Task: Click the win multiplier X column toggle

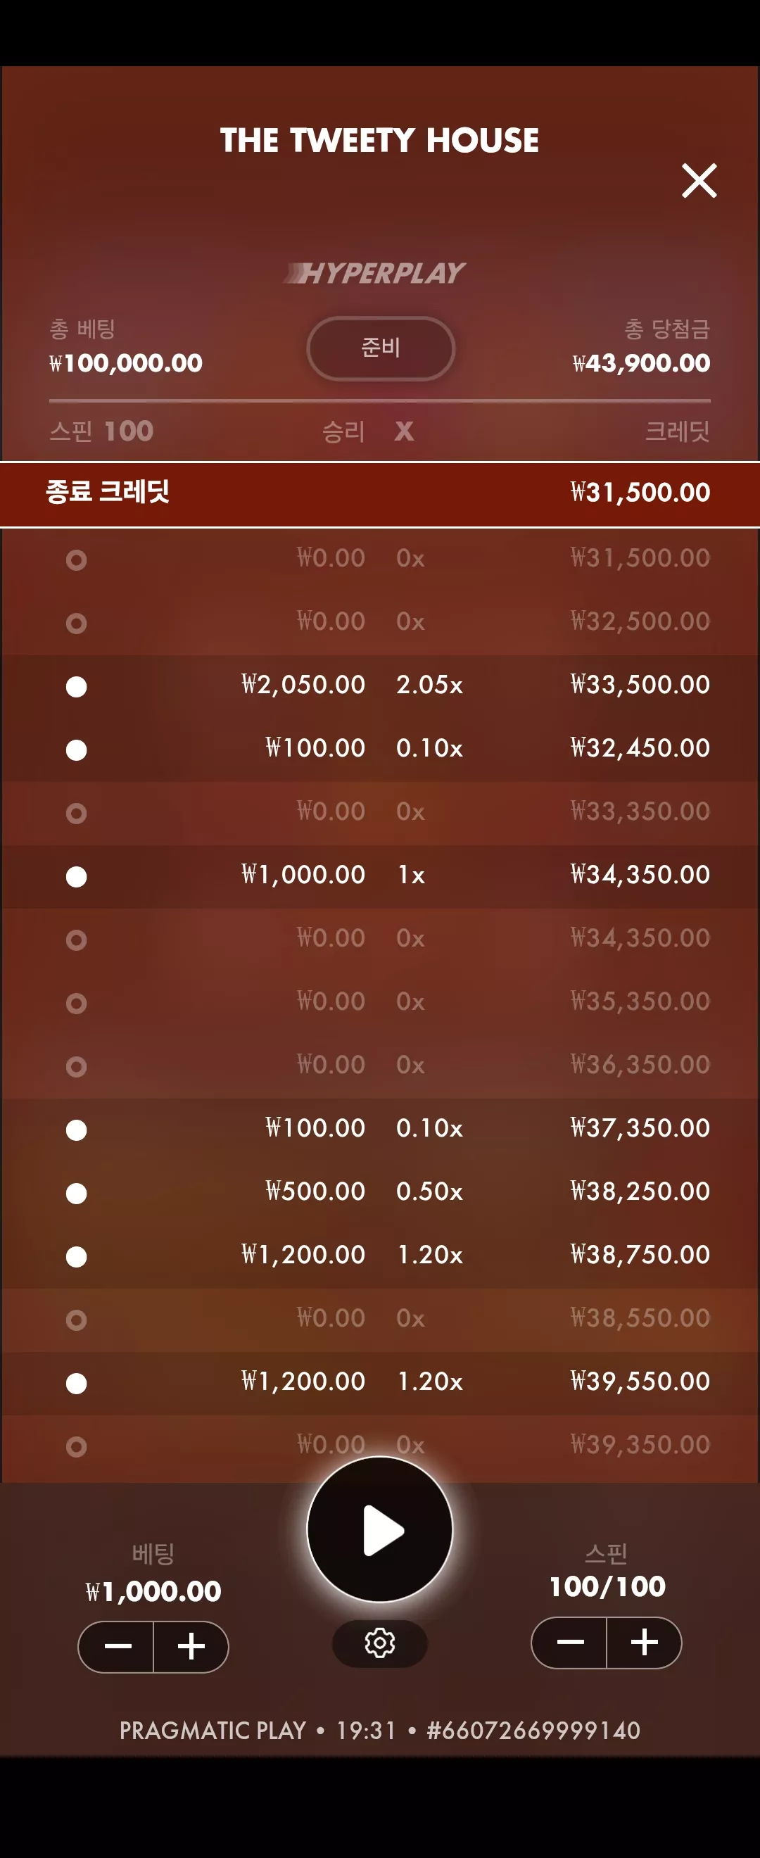Action: pyautogui.click(x=405, y=431)
